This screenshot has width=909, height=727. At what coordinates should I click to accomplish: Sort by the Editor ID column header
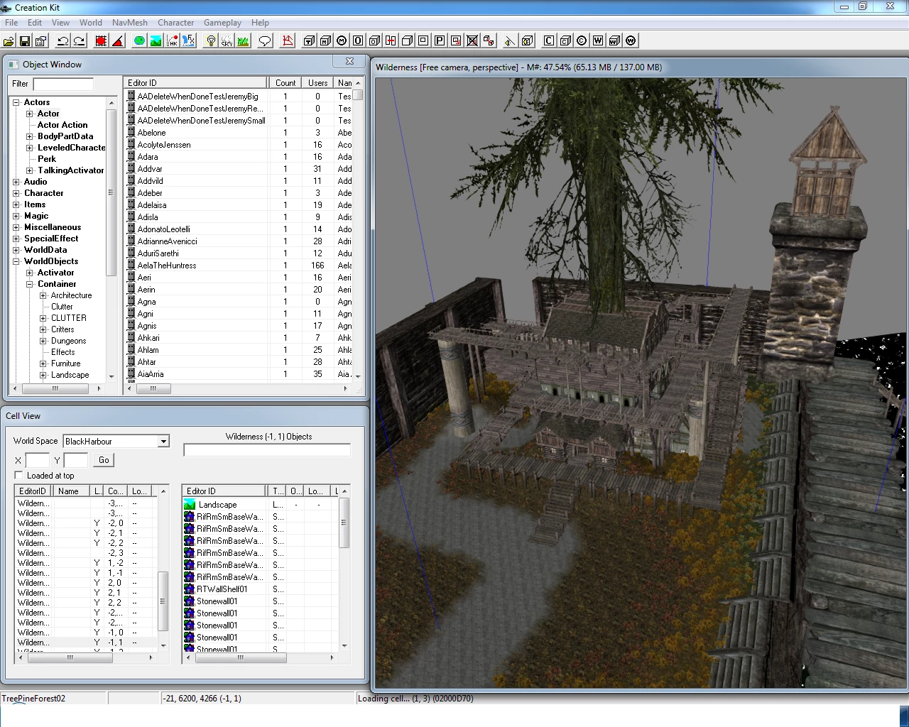pos(195,83)
